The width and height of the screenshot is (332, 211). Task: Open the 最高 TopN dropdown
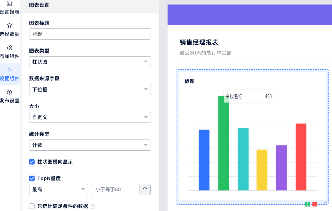click(x=59, y=189)
